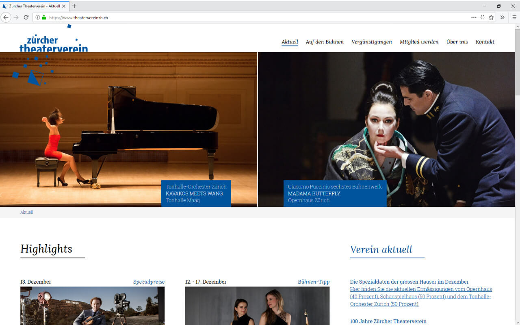
Task: Open the Madama Butterfly caption box
Action: 335,193
